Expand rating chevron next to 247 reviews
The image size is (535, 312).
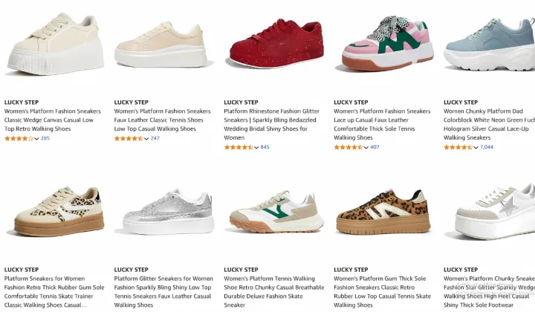tap(146, 138)
